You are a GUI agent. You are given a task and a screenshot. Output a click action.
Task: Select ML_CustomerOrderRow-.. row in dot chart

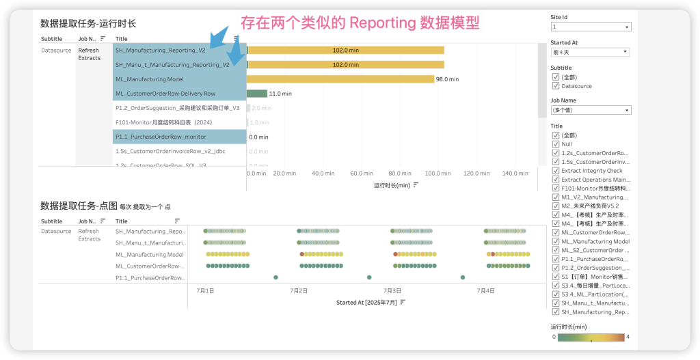150,266
